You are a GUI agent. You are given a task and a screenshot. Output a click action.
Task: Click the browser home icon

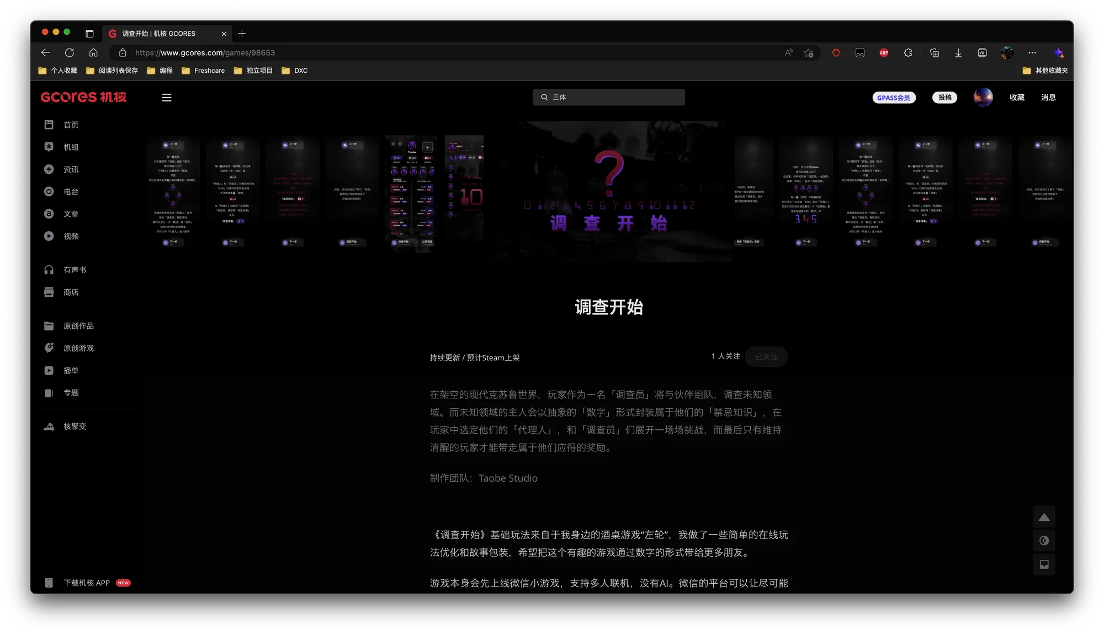93,52
